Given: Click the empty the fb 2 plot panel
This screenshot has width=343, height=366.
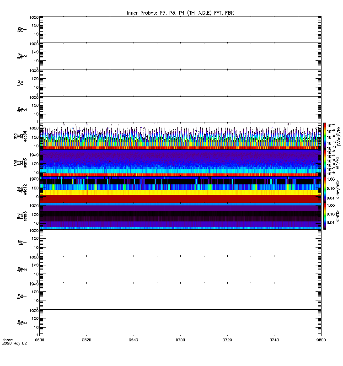Looking at the screenshot, I should tap(180, 323).
